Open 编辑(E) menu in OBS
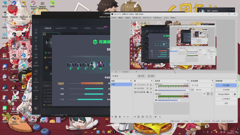 [121, 18]
